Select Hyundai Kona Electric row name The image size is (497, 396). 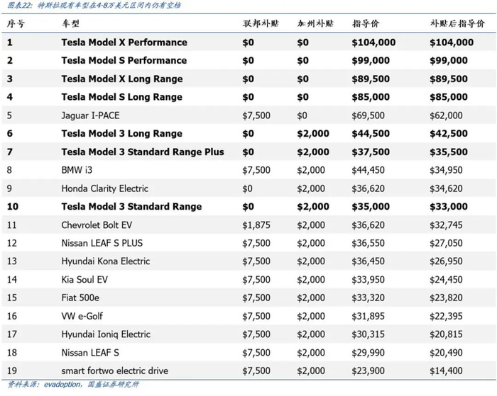[106, 261]
